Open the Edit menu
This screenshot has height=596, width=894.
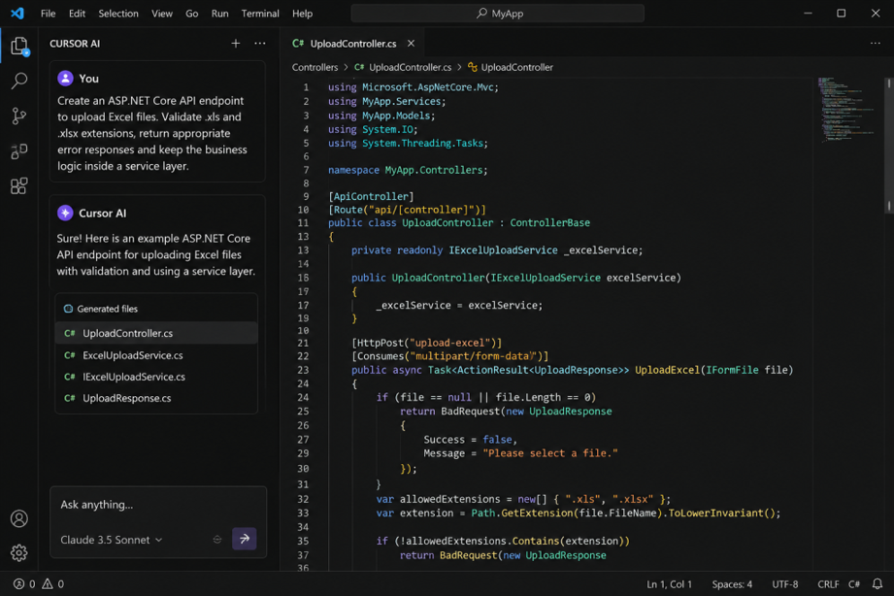click(77, 14)
